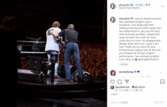View the list of people who liked
Screen dimensions: 167x107
[x=138, y=87]
